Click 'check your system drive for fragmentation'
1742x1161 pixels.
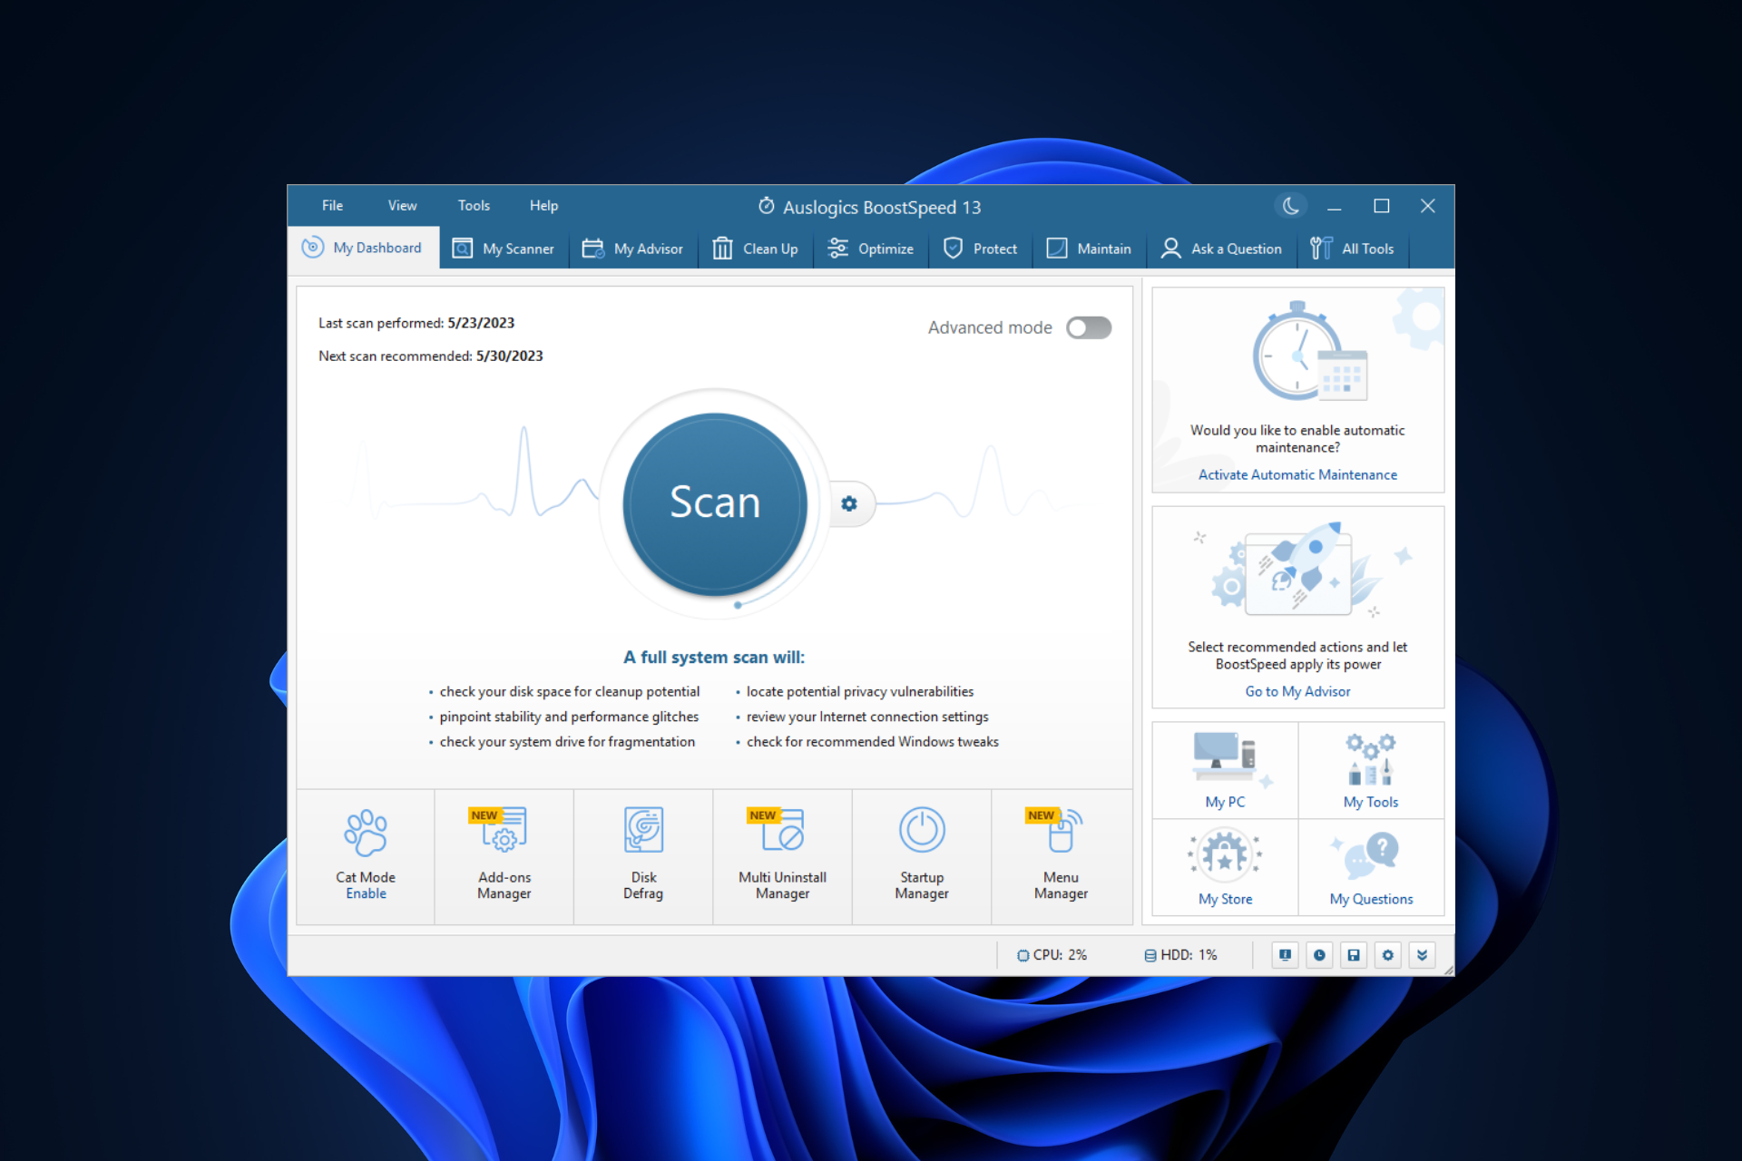click(567, 741)
